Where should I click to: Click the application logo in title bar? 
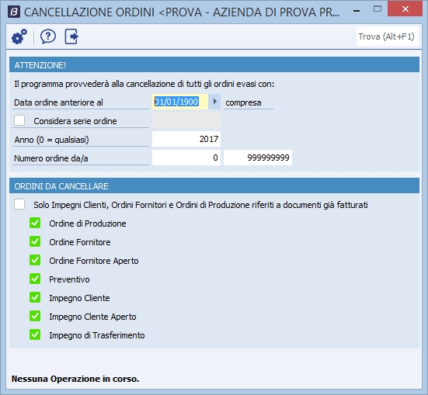point(14,12)
